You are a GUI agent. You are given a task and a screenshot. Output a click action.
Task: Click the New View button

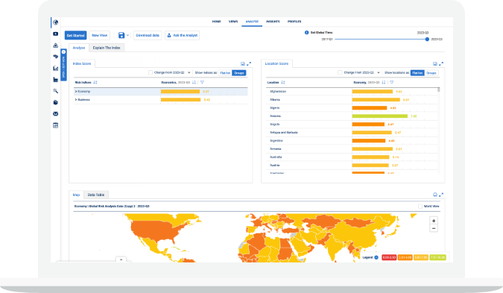(99, 35)
